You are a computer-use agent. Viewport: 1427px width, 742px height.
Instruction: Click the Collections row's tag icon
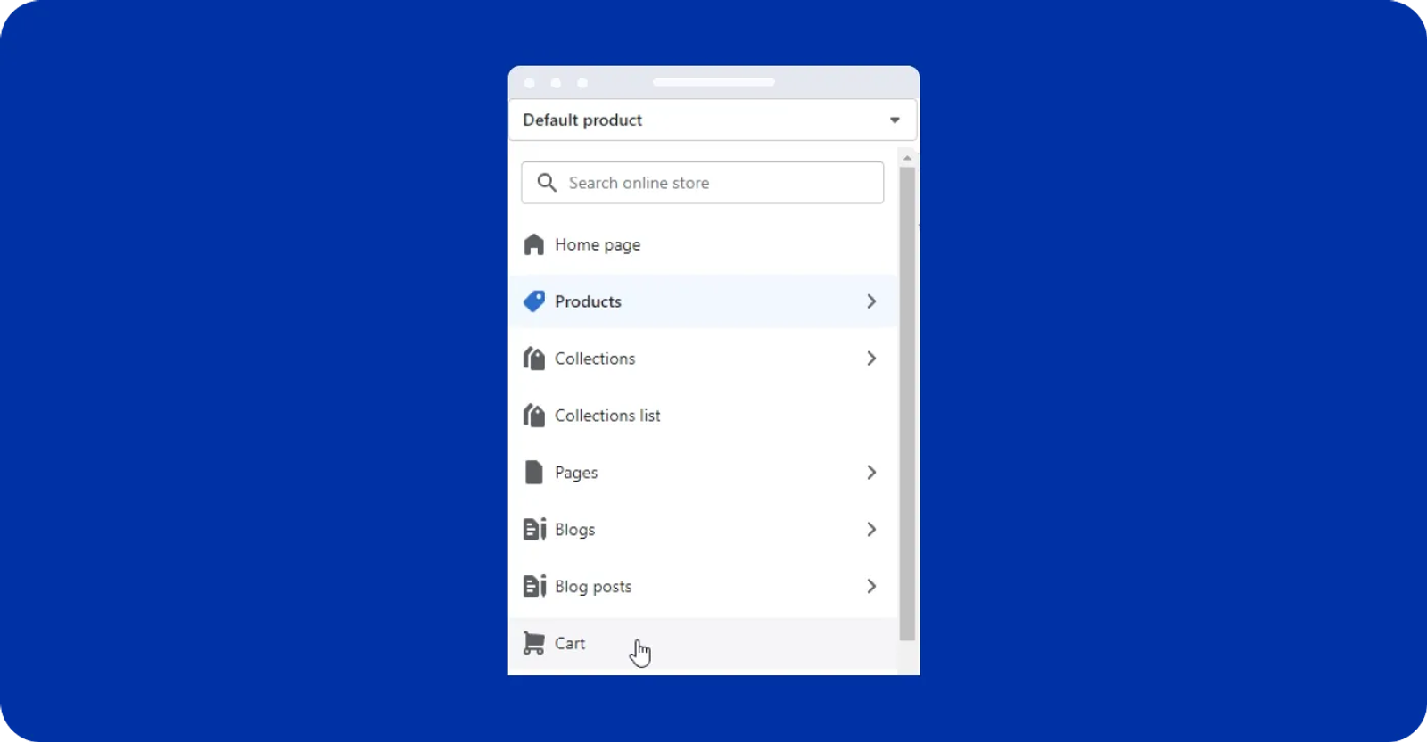[533, 359]
